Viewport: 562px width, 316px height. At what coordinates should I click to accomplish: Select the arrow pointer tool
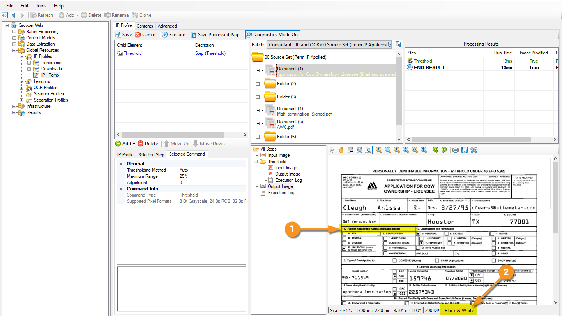pos(332,150)
